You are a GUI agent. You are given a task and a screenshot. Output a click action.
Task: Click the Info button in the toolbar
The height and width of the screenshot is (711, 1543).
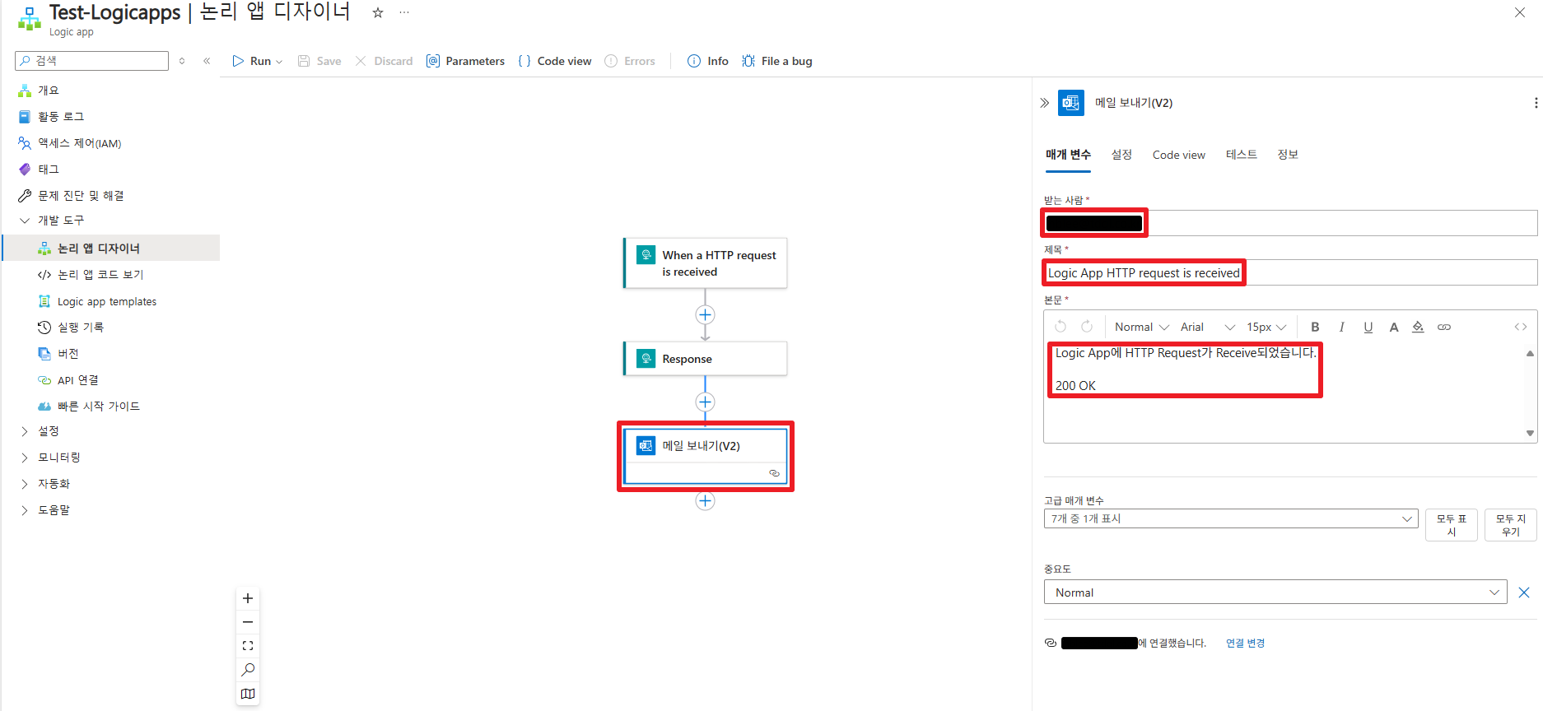pyautogui.click(x=708, y=61)
